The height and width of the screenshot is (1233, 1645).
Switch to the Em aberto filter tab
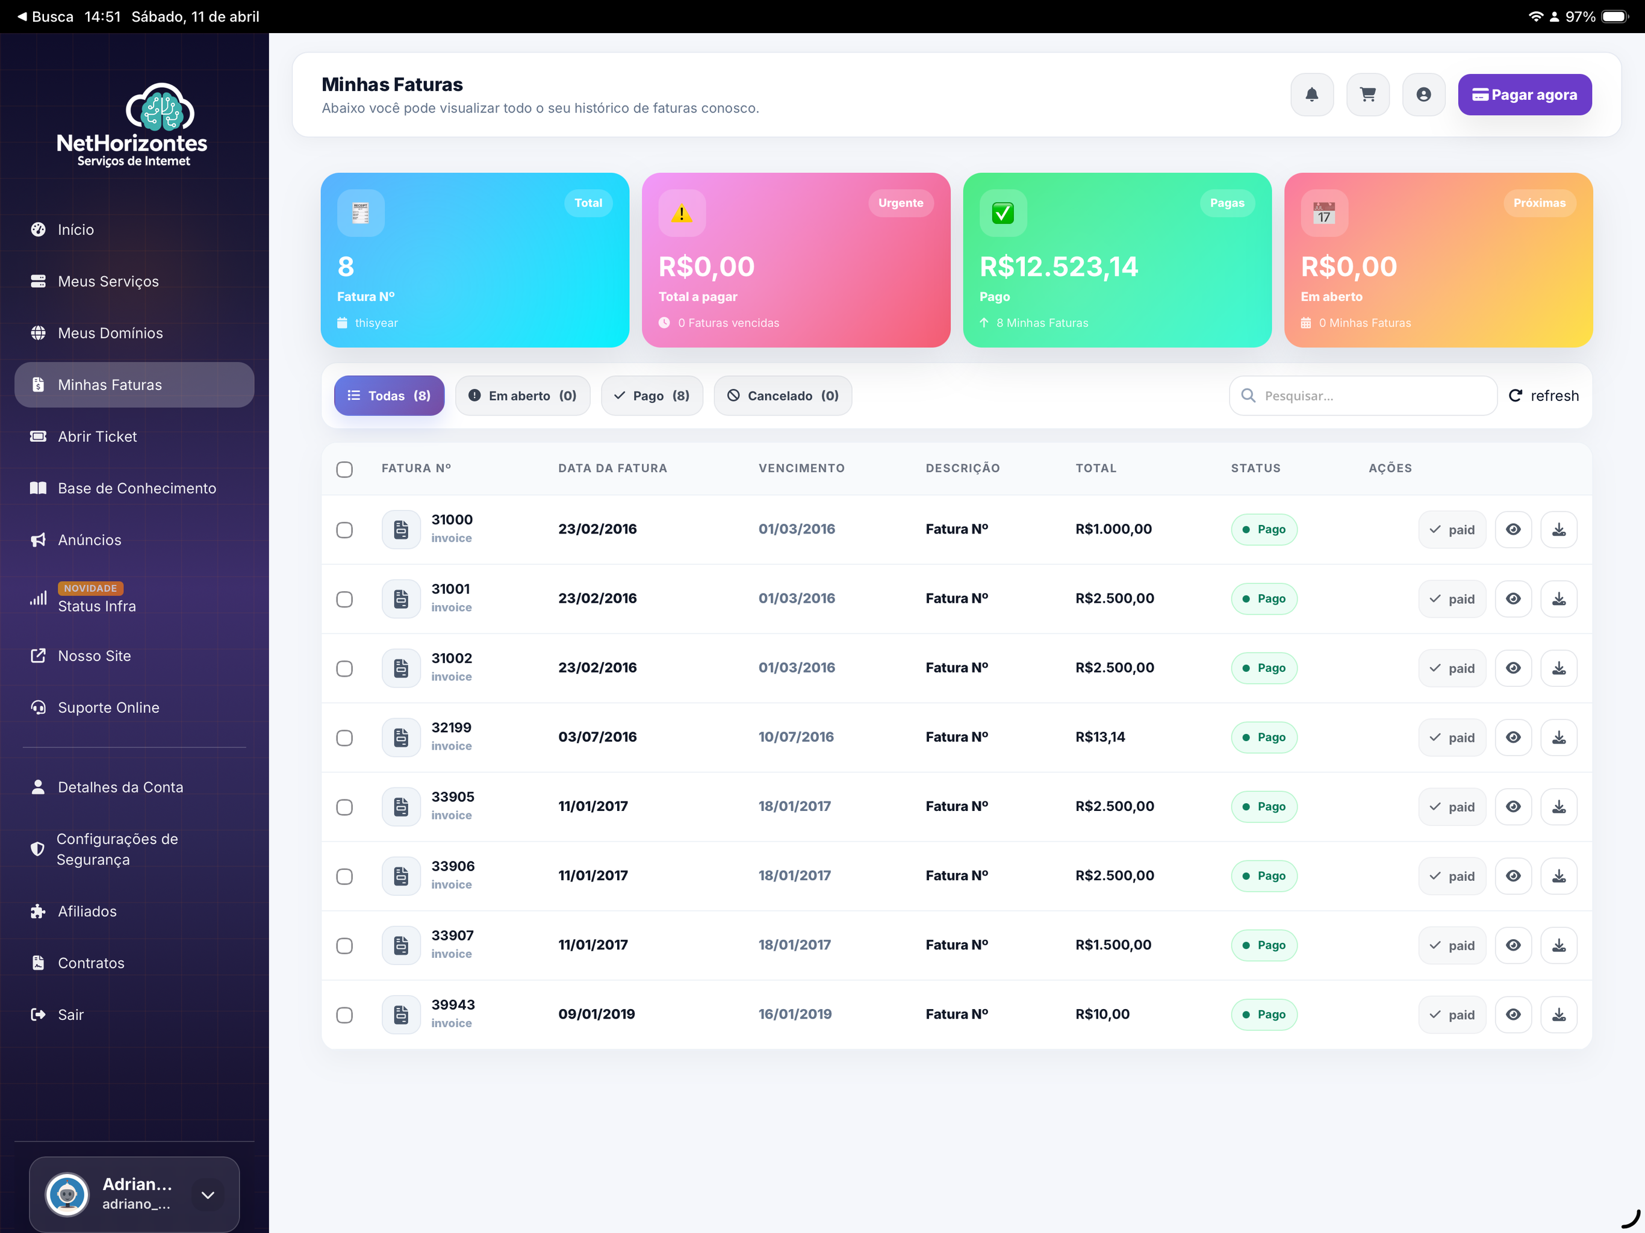(x=522, y=396)
